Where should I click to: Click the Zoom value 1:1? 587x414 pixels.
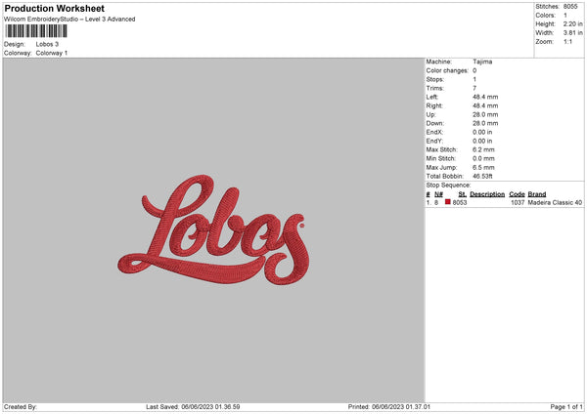567,41
